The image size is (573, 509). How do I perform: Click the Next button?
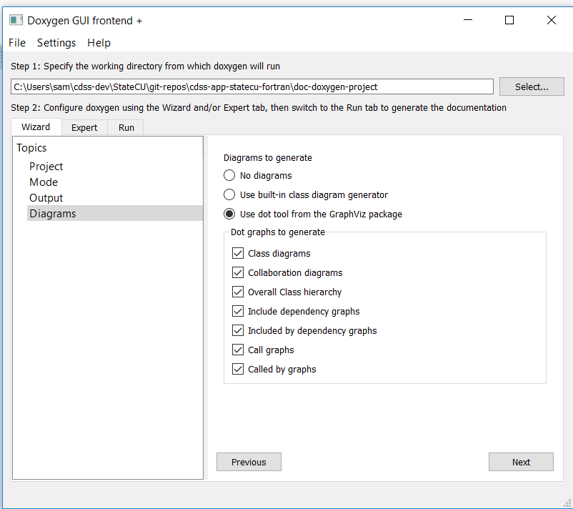coord(521,462)
